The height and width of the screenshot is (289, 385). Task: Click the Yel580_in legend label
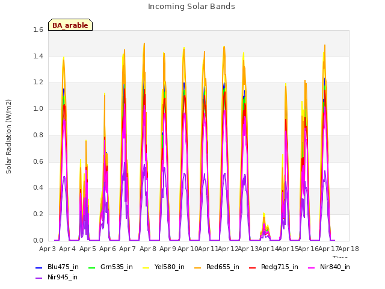[x=170, y=267]
